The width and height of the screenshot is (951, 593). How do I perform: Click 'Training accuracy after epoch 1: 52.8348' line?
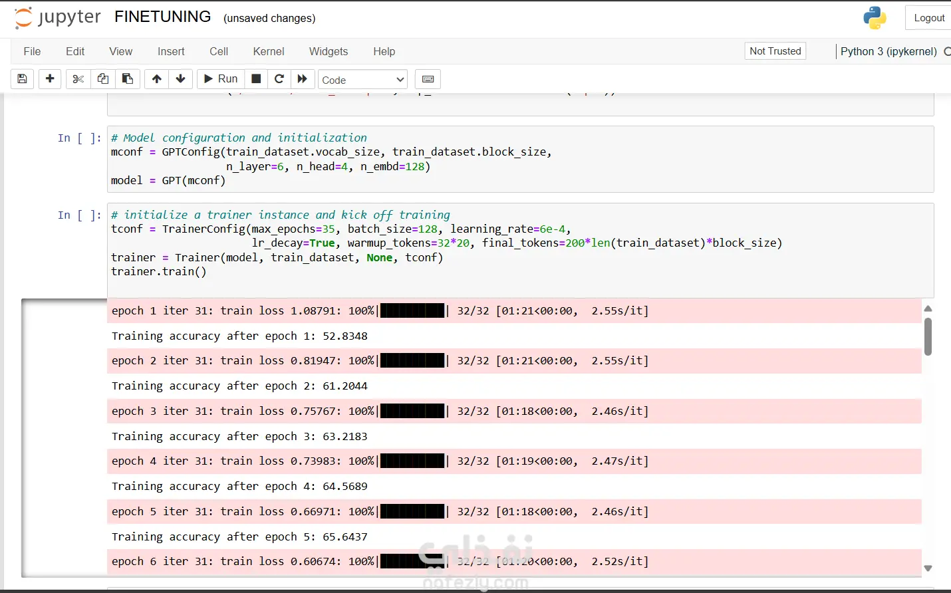pos(239,336)
